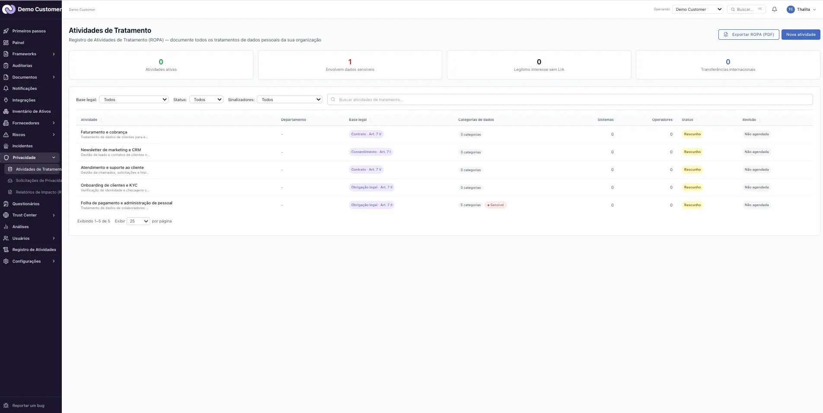Click the Notificações bell icon in sidebar
Image resolution: width=823 pixels, height=413 pixels.
6,89
